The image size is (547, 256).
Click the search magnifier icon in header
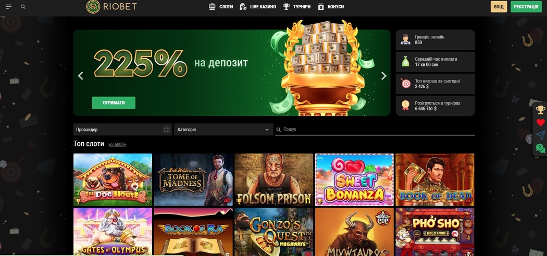tap(23, 7)
